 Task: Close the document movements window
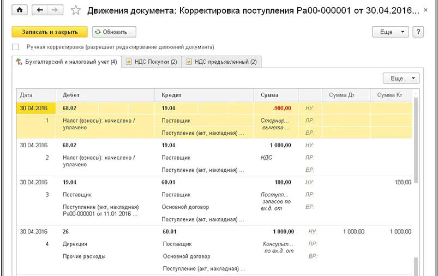(425, 10)
